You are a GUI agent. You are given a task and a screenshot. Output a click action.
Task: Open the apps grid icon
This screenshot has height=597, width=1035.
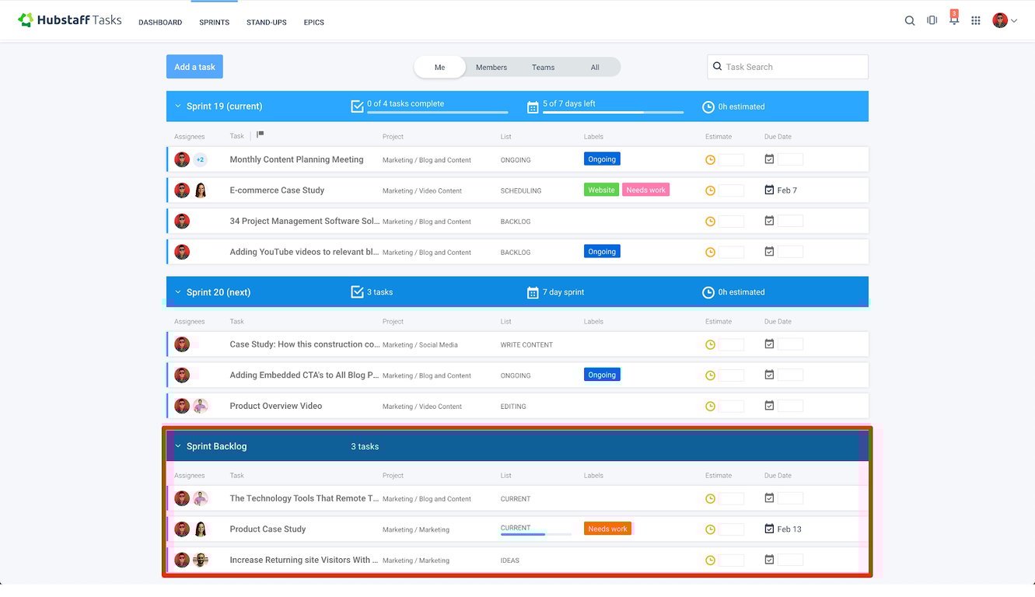[x=976, y=21]
